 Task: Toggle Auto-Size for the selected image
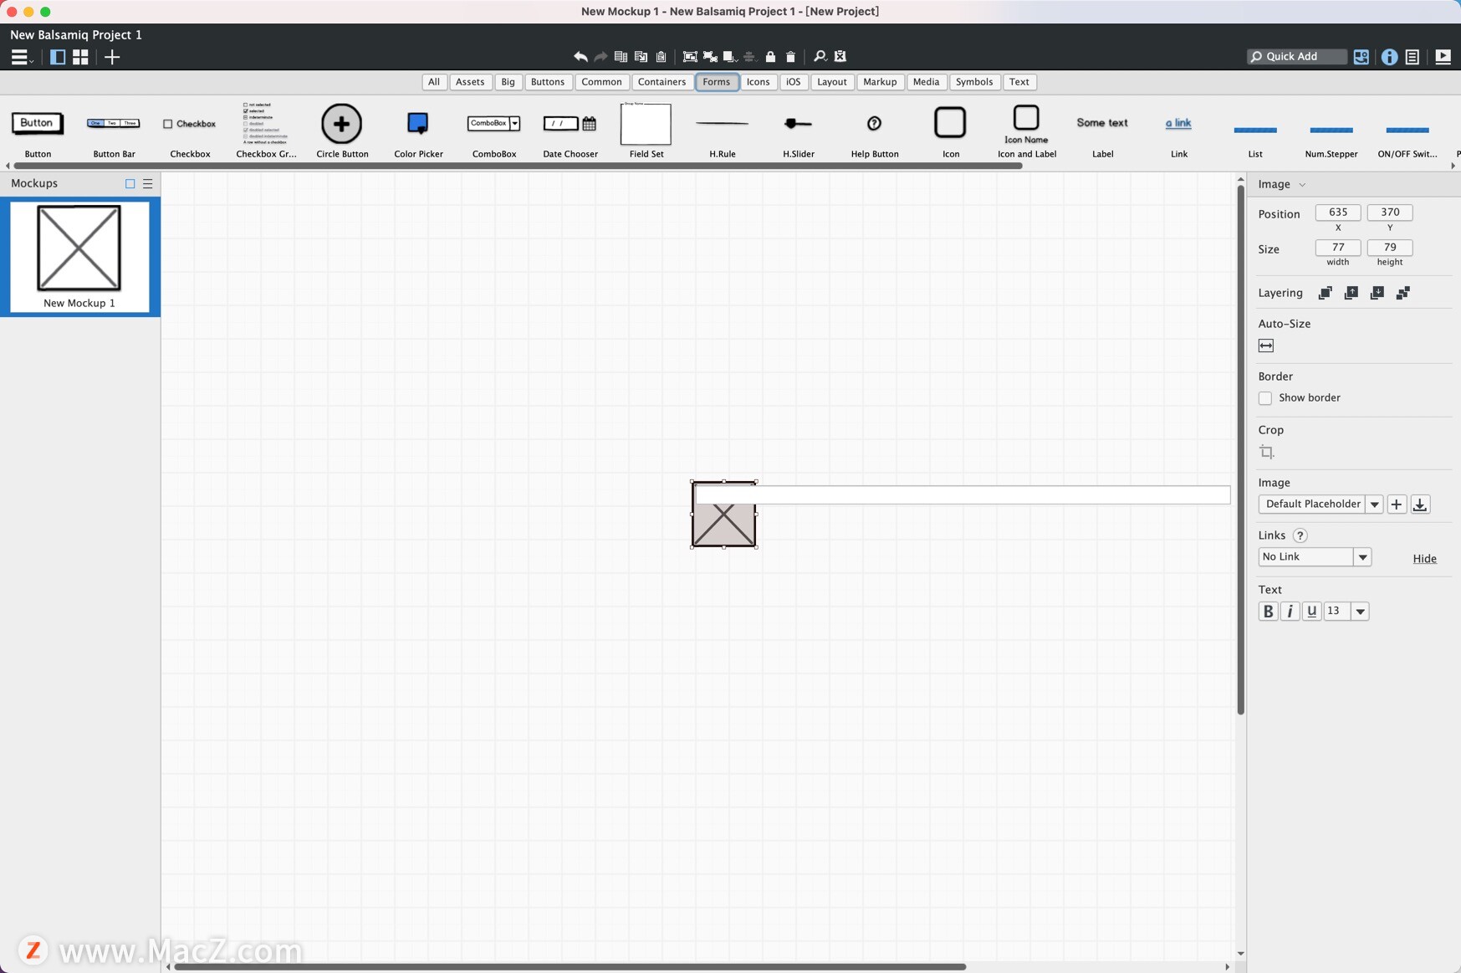pos(1265,345)
